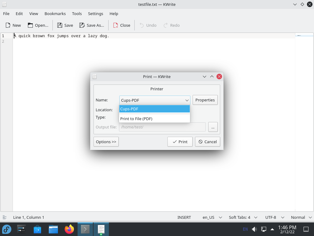314x236 pixels.
Task: Click the Close document toolbar icon
Action: [116, 25]
